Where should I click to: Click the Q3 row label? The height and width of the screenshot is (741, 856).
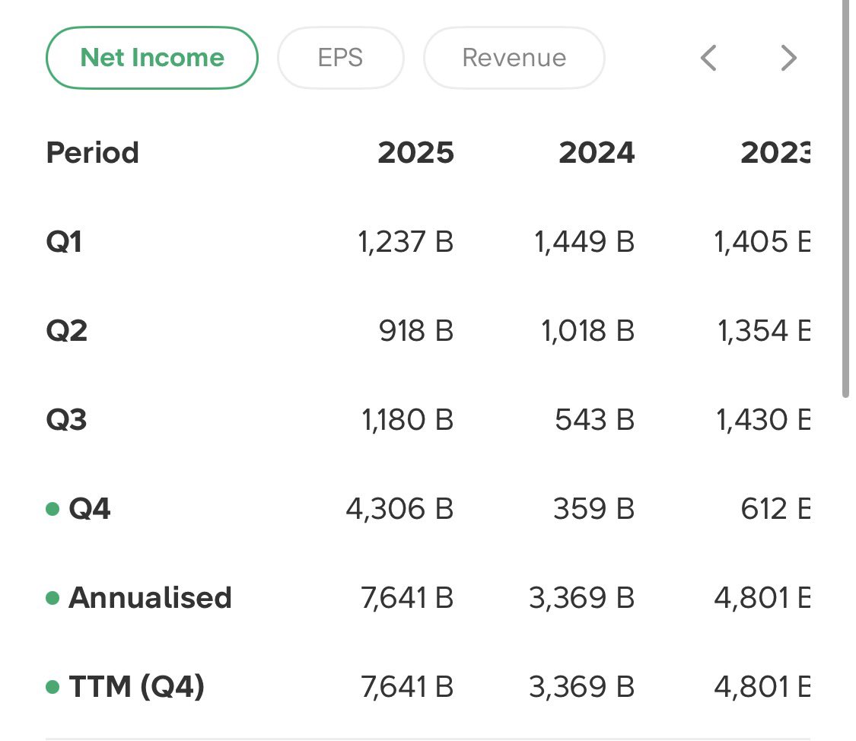tap(66, 420)
